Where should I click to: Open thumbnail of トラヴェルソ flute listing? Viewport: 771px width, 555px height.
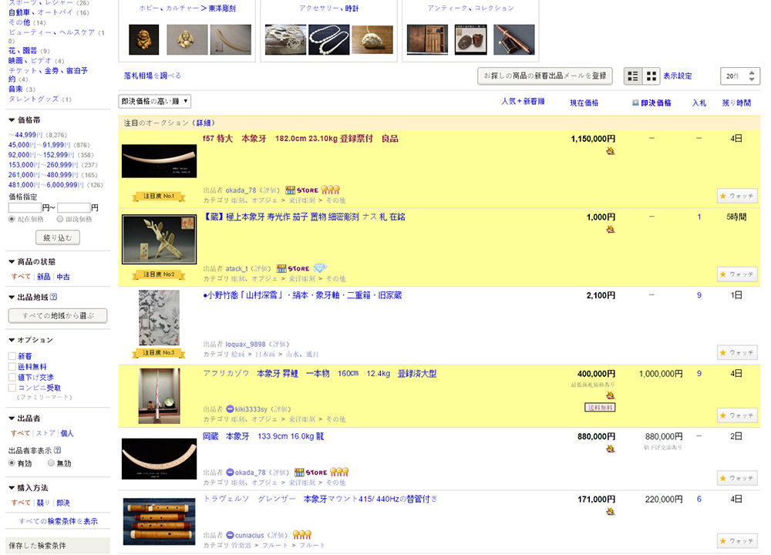tap(159, 522)
